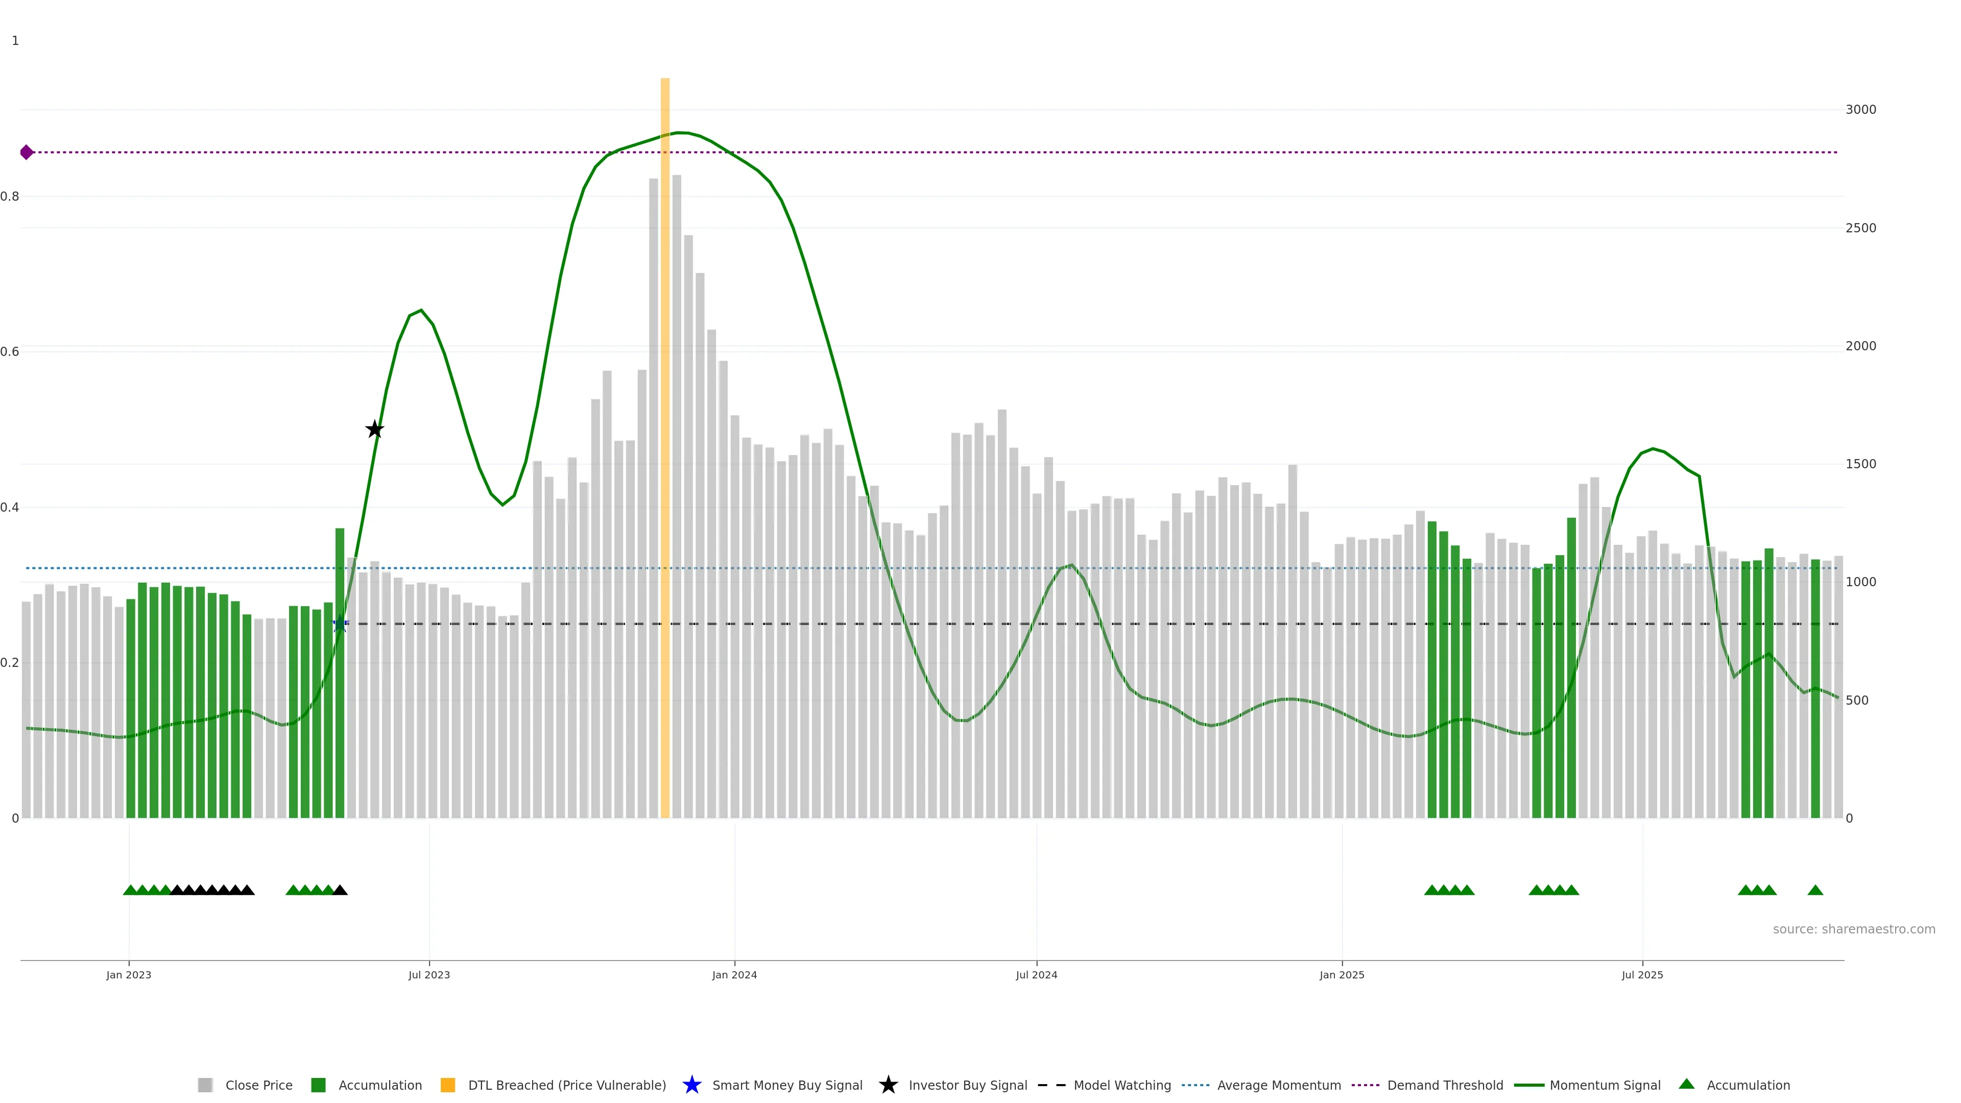Image resolution: width=1961 pixels, height=1103 pixels.
Task: Click the black Investor Buy Signal star on chart
Action: click(374, 429)
